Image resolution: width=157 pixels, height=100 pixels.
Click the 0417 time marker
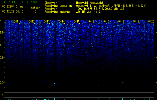click(106, 21)
